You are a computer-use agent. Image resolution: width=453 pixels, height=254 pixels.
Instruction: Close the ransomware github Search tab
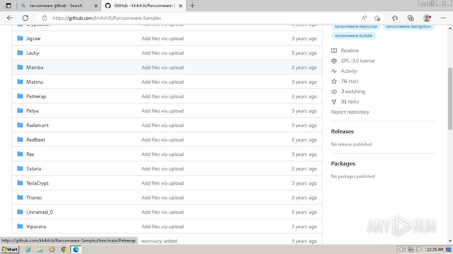[x=96, y=6]
